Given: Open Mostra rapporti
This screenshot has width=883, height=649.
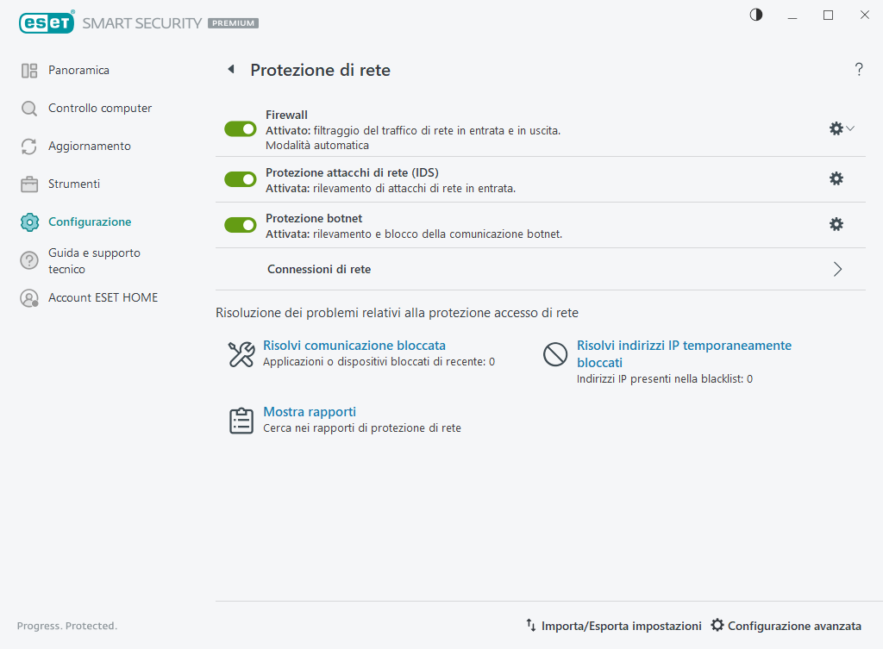Looking at the screenshot, I should (310, 412).
